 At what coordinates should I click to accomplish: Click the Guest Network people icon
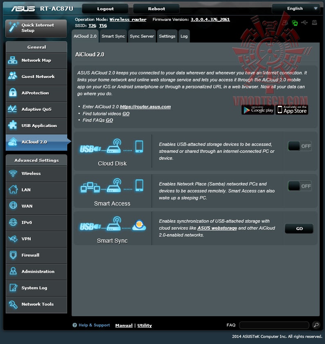tap(13, 76)
